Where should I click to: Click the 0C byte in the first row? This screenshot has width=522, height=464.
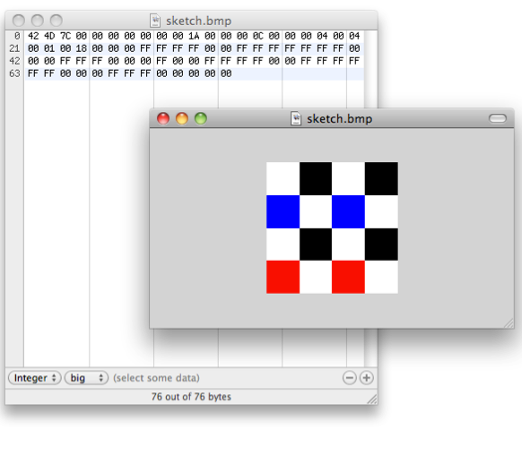tap(258, 36)
